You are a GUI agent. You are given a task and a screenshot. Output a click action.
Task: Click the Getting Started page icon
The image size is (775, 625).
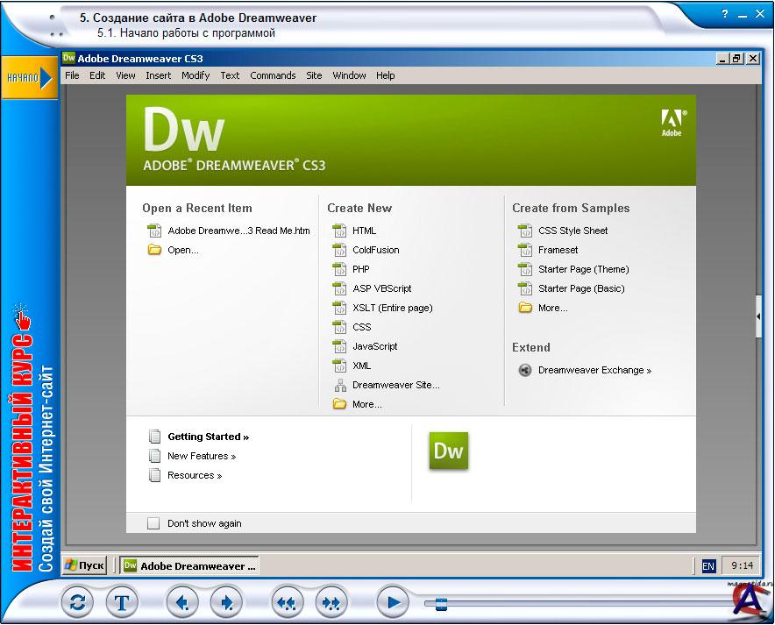(x=154, y=437)
